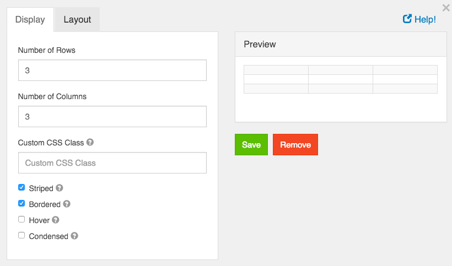The height and width of the screenshot is (266, 452).
Task: Click into the Custom CSS Class field
Action: (x=112, y=162)
